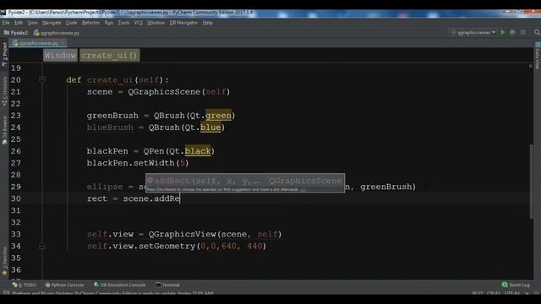This screenshot has height=304, width=541.
Task: Open the File menu
Action: tap(6, 23)
